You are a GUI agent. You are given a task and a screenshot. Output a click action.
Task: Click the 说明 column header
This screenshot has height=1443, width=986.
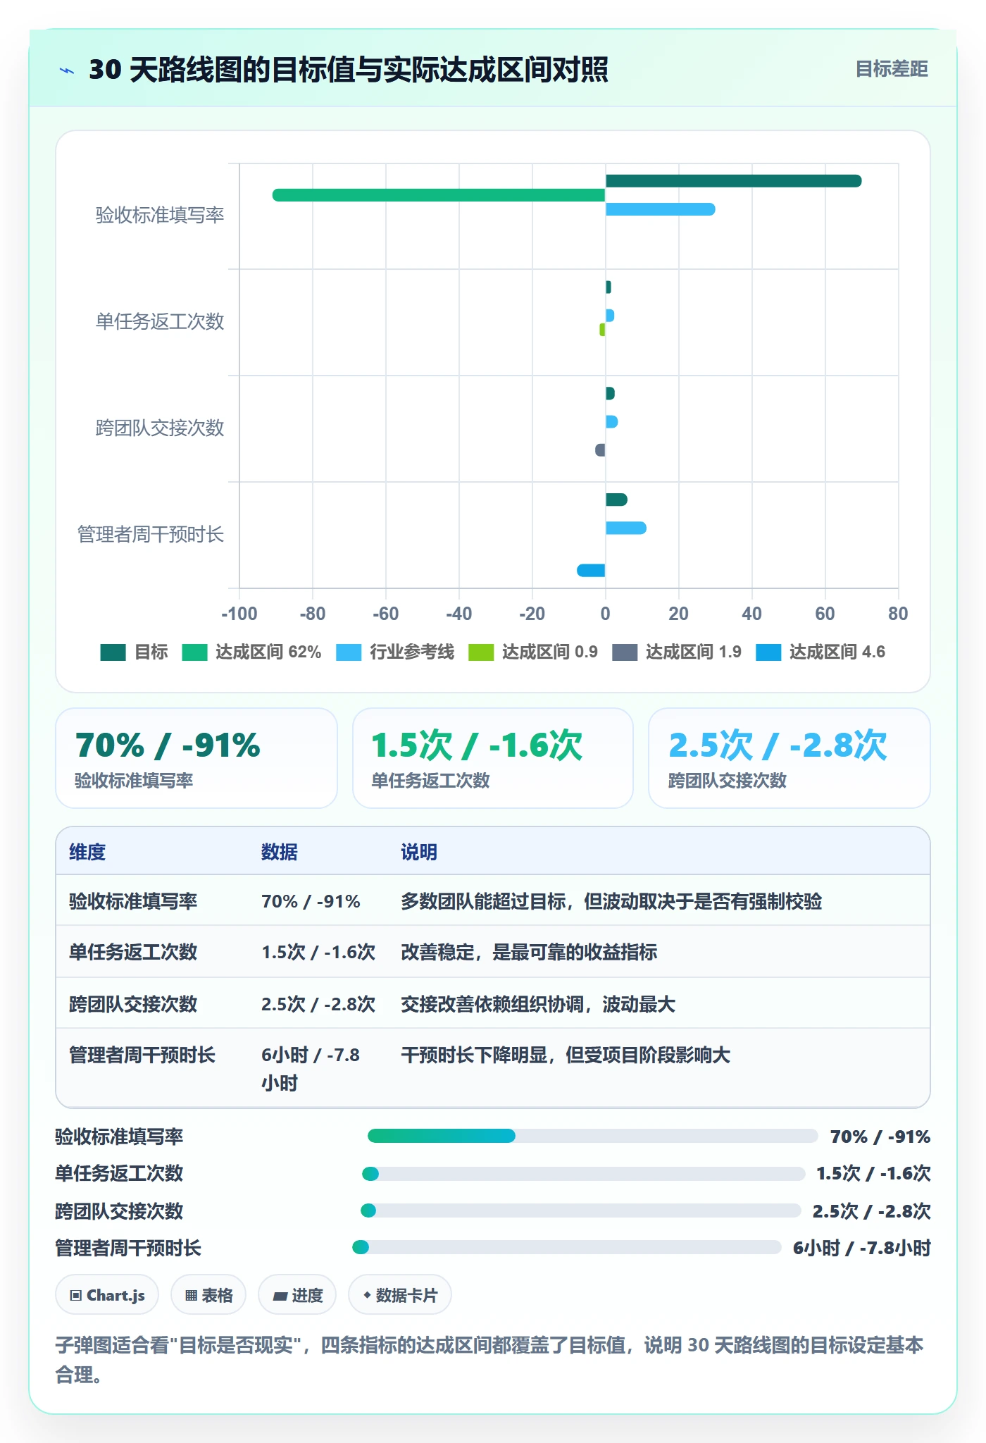tap(419, 852)
